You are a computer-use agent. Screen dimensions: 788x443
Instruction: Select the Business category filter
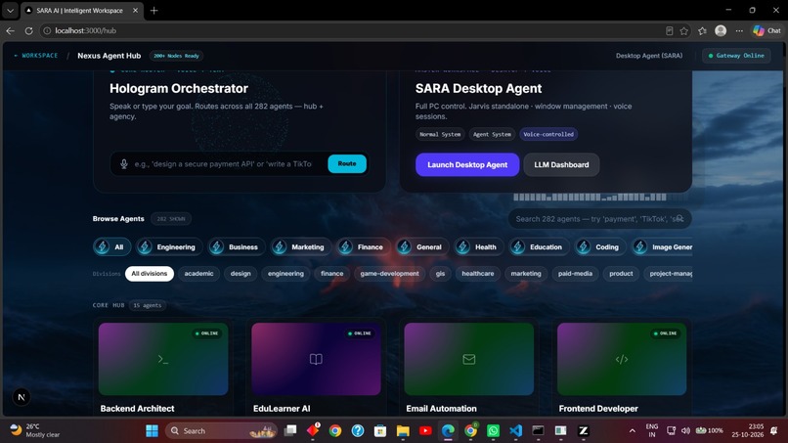237,246
